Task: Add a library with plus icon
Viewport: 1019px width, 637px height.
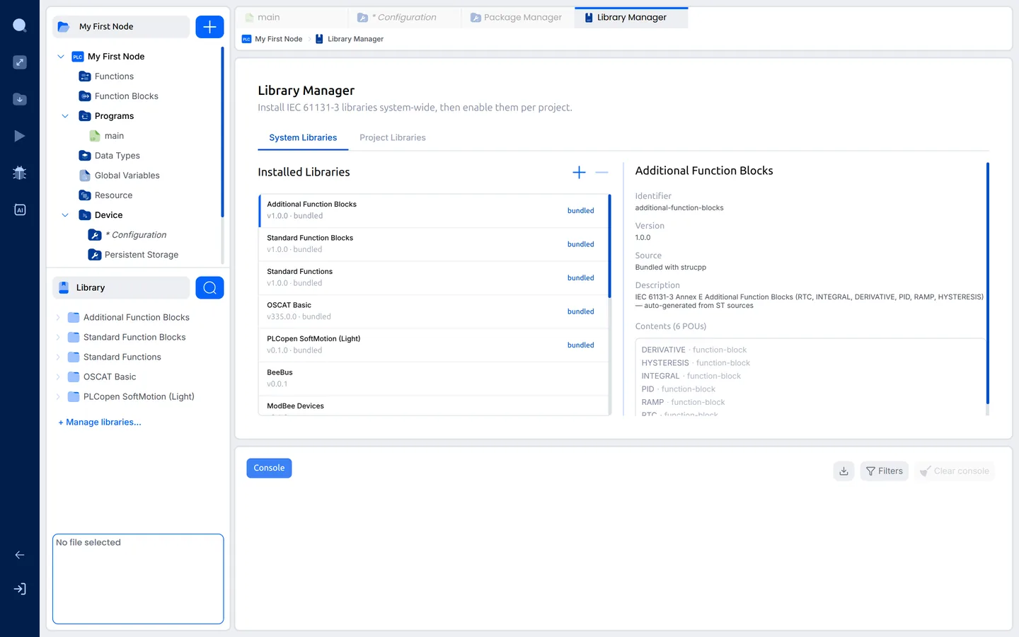Action: (x=579, y=172)
